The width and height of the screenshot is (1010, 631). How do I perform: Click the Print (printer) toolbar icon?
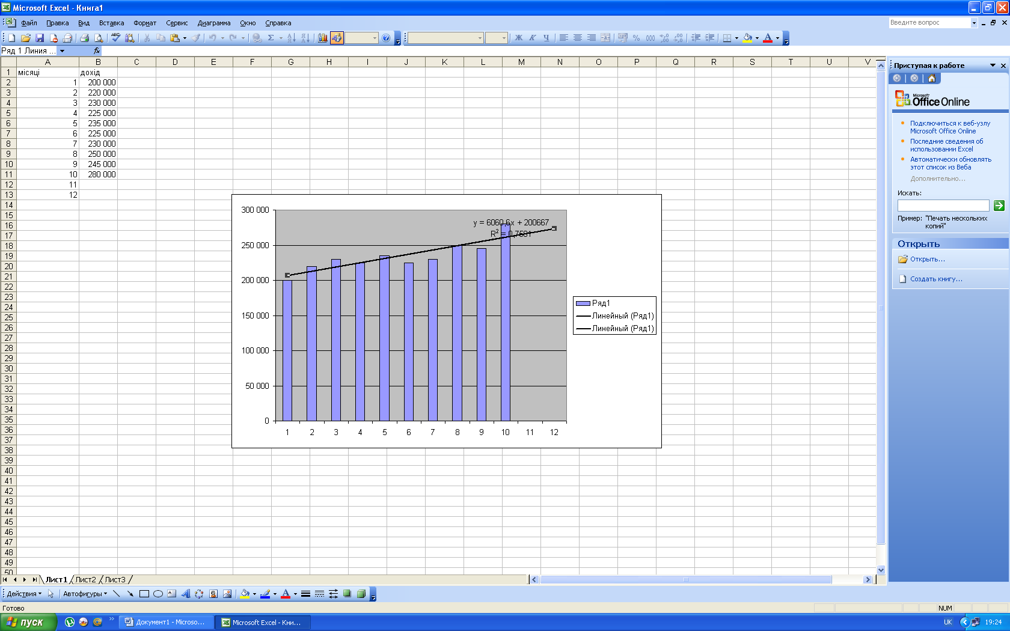(x=84, y=38)
